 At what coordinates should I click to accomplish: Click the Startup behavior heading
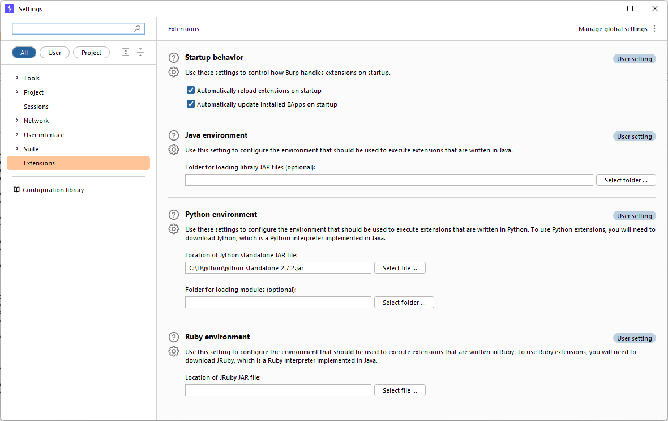coord(215,57)
